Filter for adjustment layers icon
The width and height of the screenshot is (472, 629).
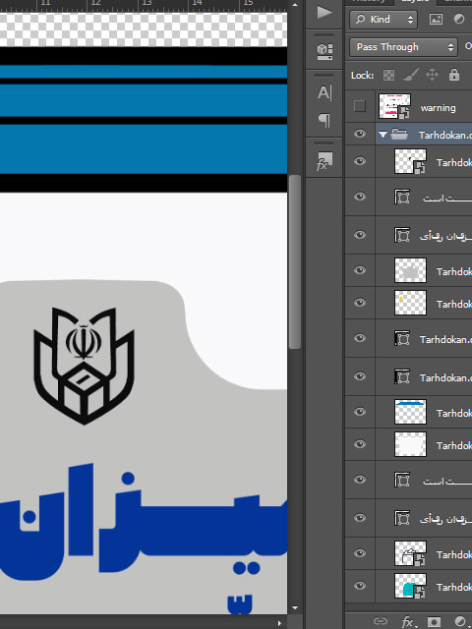459,20
